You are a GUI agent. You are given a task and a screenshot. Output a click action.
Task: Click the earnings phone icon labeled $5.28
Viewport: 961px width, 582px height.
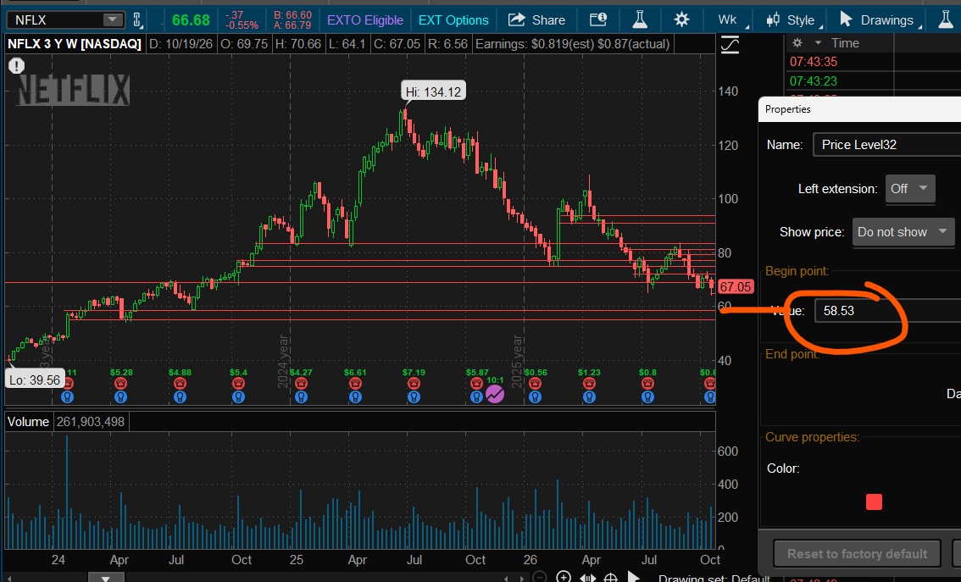[120, 384]
